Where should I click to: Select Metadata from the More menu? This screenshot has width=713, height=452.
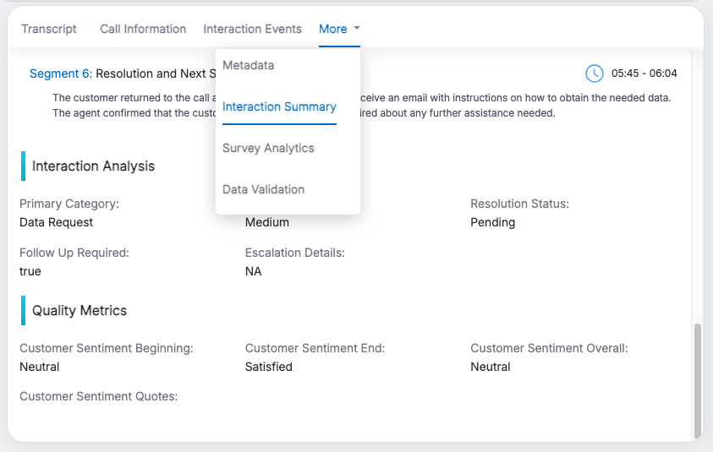(x=248, y=65)
